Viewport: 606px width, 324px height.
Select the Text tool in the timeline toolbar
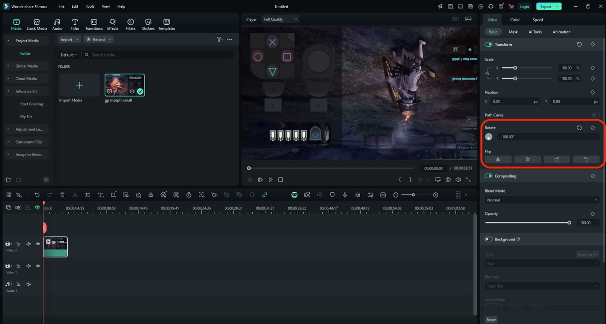[100, 194]
